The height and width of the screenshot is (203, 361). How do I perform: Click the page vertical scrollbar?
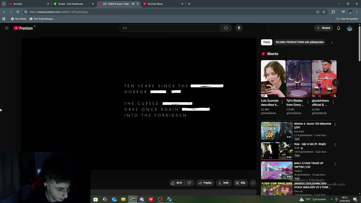[360, 43]
